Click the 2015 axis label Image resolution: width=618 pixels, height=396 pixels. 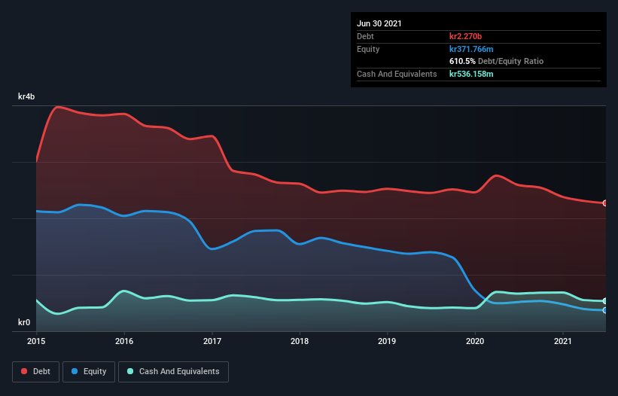[36, 341]
